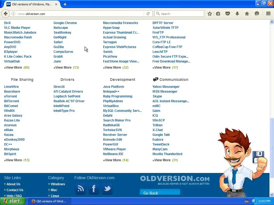Open the Firefox hamburger menu

[x=268, y=14]
